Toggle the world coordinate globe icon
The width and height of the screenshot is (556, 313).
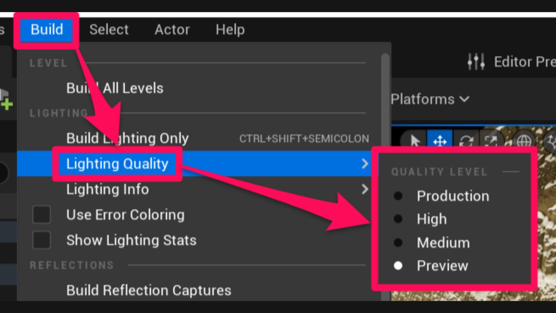coord(524,141)
